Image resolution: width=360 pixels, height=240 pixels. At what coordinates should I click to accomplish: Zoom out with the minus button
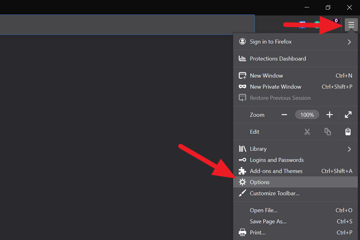[x=284, y=115]
